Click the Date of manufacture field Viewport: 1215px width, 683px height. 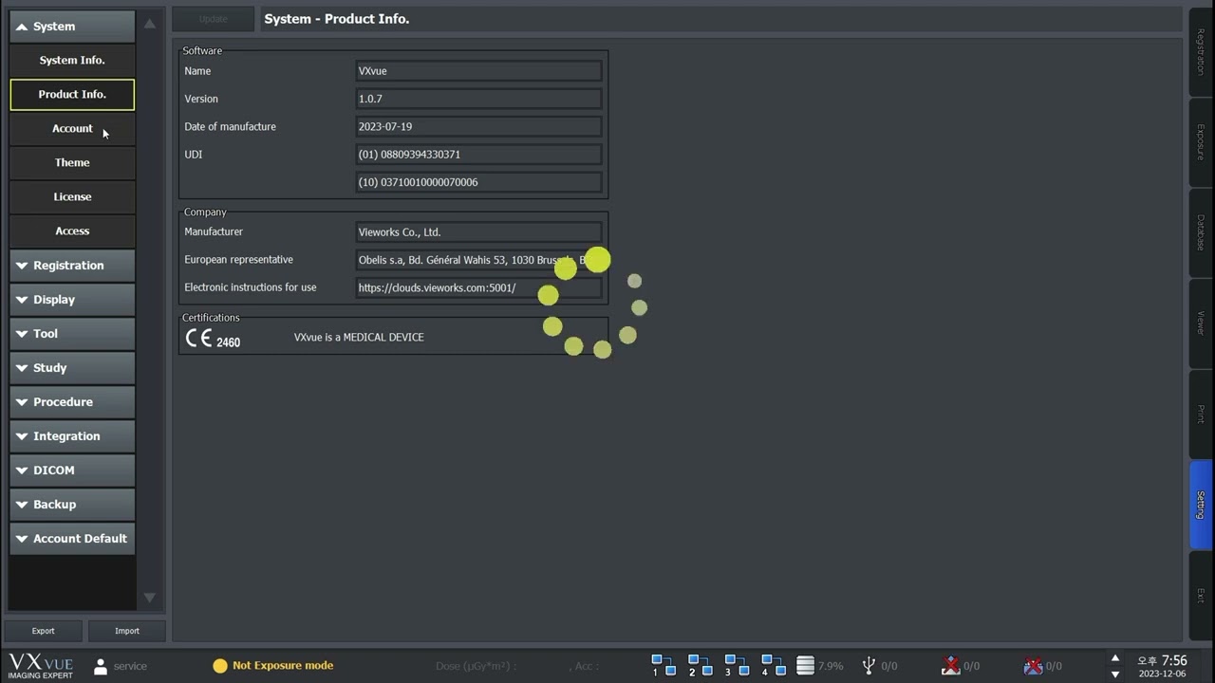pyautogui.click(x=478, y=126)
